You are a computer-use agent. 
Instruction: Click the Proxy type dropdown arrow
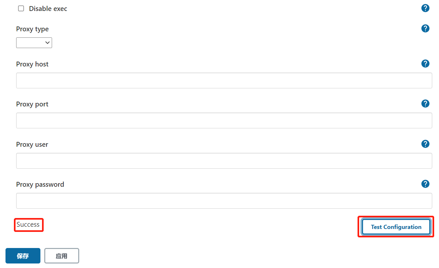click(x=48, y=43)
